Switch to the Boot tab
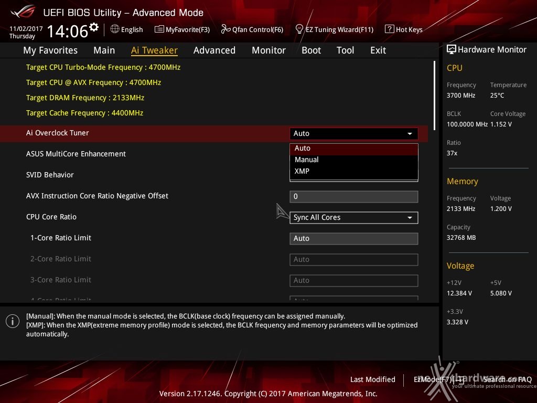The height and width of the screenshot is (403, 537). (x=311, y=50)
